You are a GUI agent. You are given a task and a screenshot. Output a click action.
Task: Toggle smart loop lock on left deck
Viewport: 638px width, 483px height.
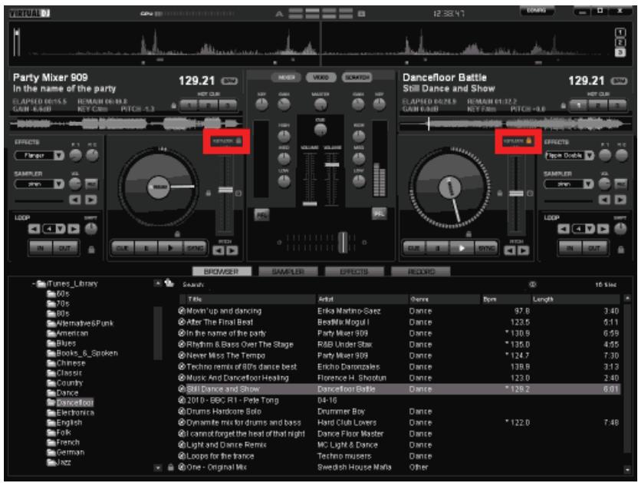91,249
